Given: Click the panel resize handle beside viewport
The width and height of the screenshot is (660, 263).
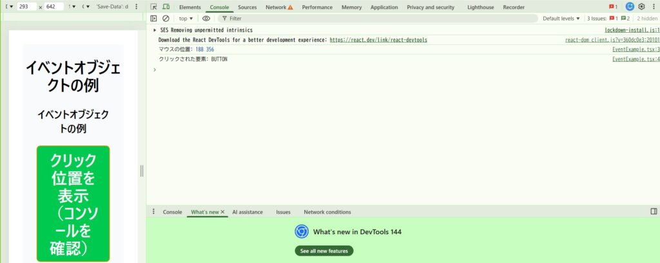Looking at the screenshot, I should click(142, 170).
